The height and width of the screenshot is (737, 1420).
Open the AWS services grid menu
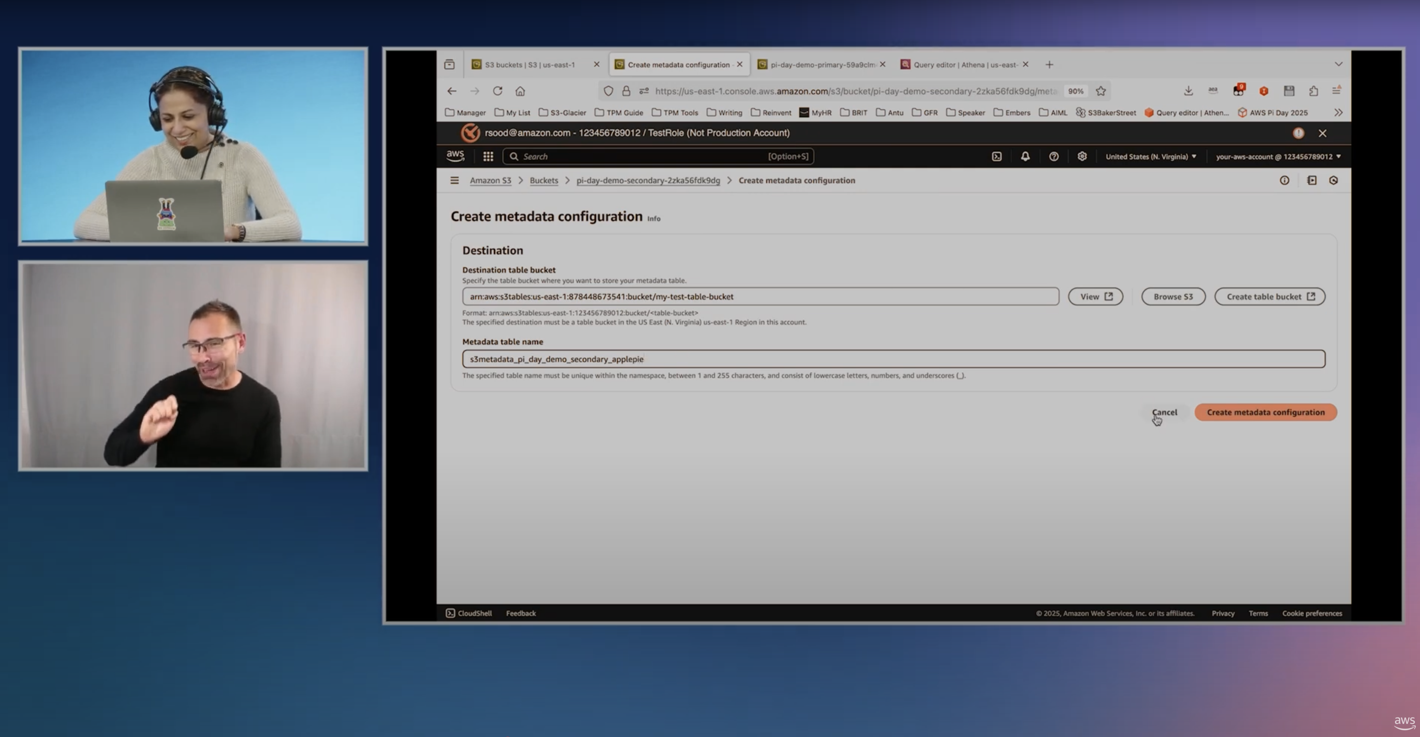click(488, 156)
